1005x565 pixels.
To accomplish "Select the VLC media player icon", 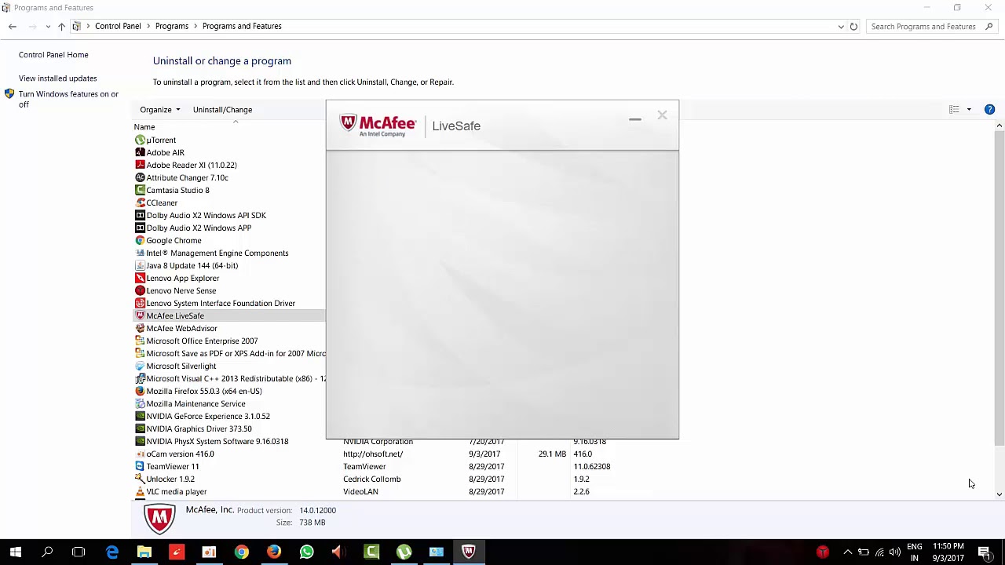I will click(140, 491).
